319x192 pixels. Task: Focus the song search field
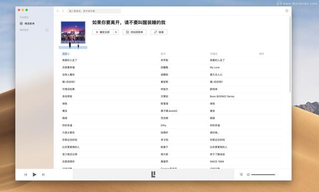point(94,11)
